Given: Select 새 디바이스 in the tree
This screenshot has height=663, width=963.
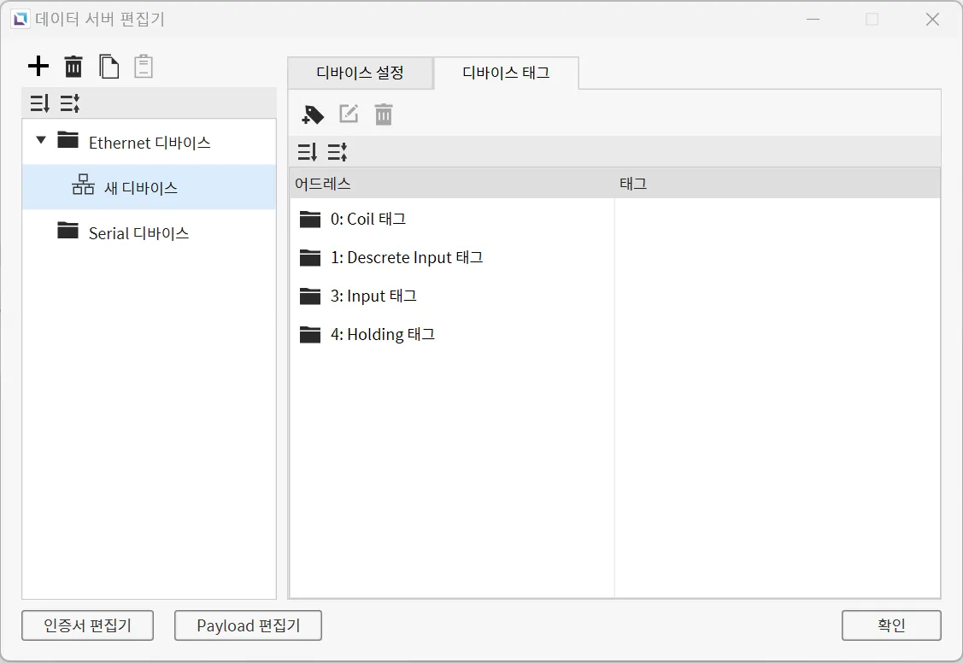Looking at the screenshot, I should pos(140,188).
